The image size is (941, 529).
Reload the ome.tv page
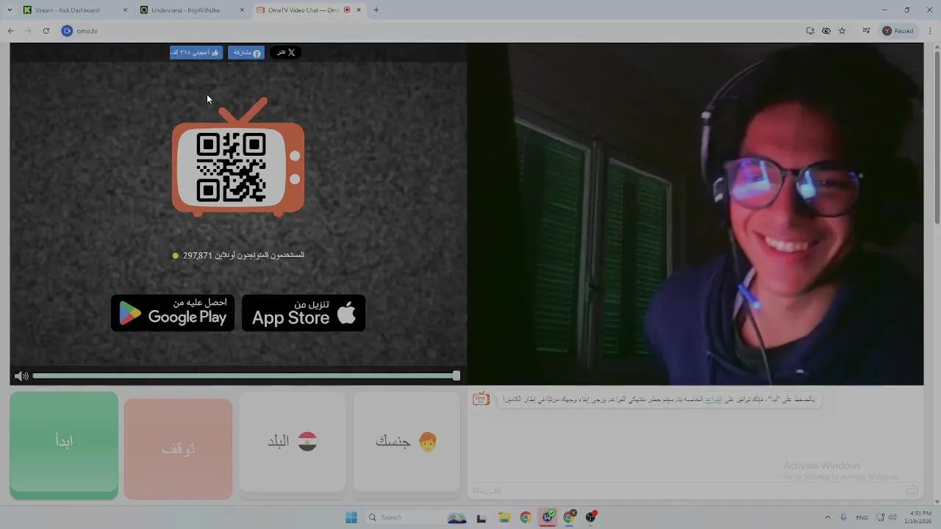[46, 31]
